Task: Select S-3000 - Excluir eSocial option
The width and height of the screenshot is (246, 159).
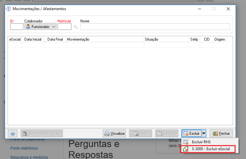Action: coord(211,149)
